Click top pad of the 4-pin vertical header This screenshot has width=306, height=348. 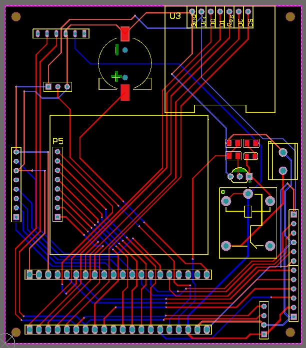(x=264, y=306)
